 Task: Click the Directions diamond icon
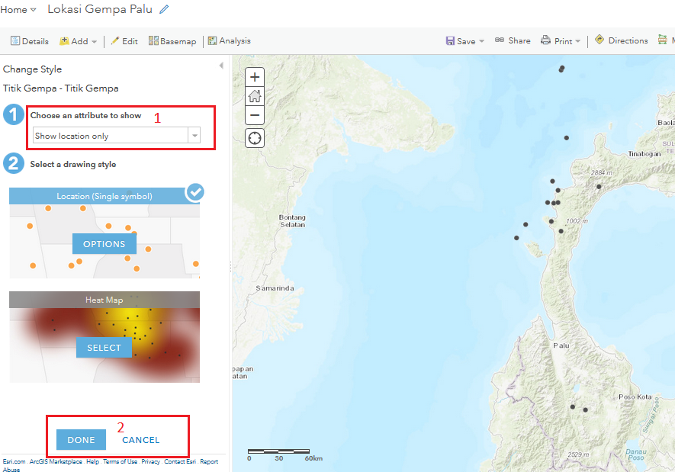[599, 40]
